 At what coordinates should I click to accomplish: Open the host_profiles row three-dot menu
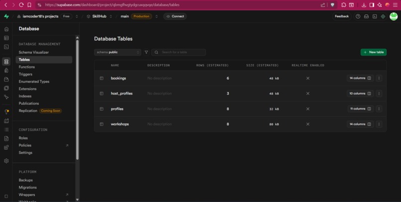[379, 94]
